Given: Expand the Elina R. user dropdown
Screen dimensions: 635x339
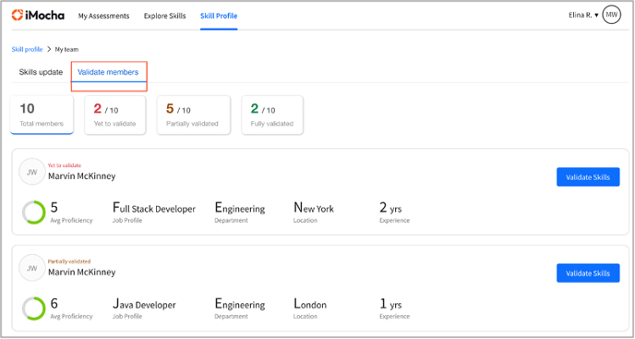Looking at the screenshot, I should (x=583, y=15).
